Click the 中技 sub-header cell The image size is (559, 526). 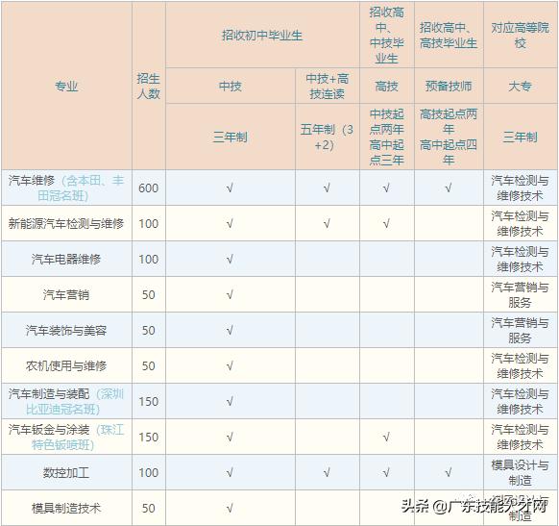tap(230, 86)
